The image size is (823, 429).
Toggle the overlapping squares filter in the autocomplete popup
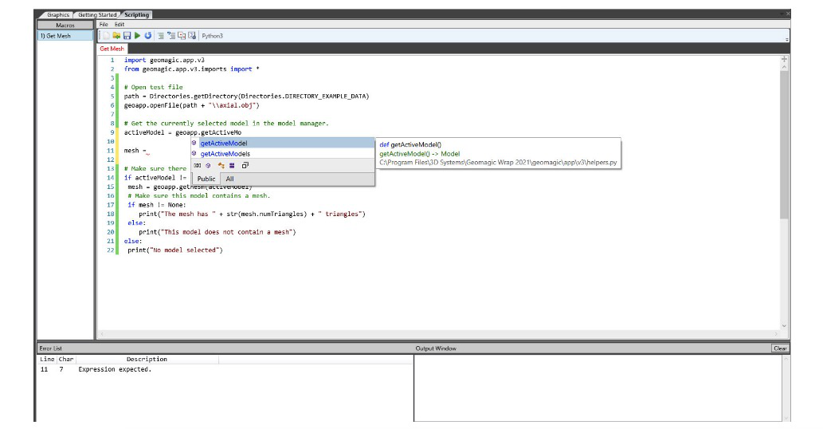[x=245, y=165]
